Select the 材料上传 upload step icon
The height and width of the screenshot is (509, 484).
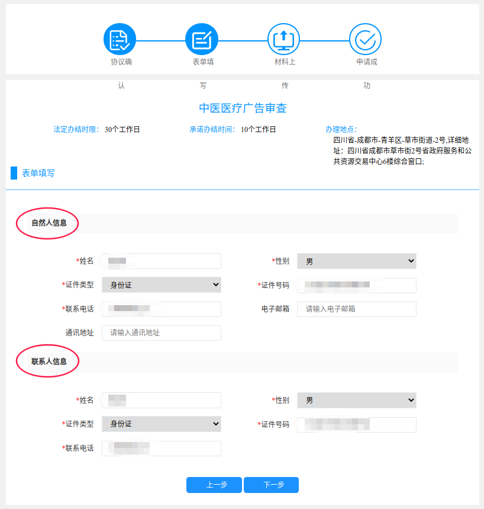pyautogui.click(x=284, y=40)
